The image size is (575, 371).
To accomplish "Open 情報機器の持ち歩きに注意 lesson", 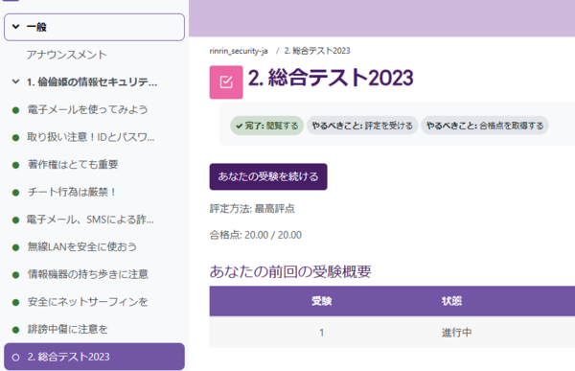I will tap(88, 274).
